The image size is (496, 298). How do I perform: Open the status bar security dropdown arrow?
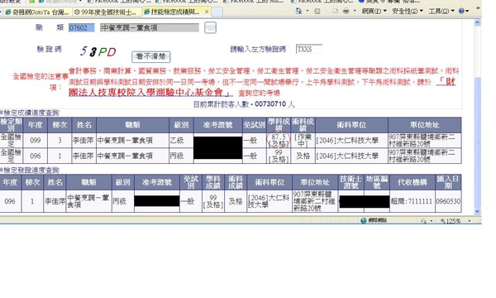tap(432, 221)
